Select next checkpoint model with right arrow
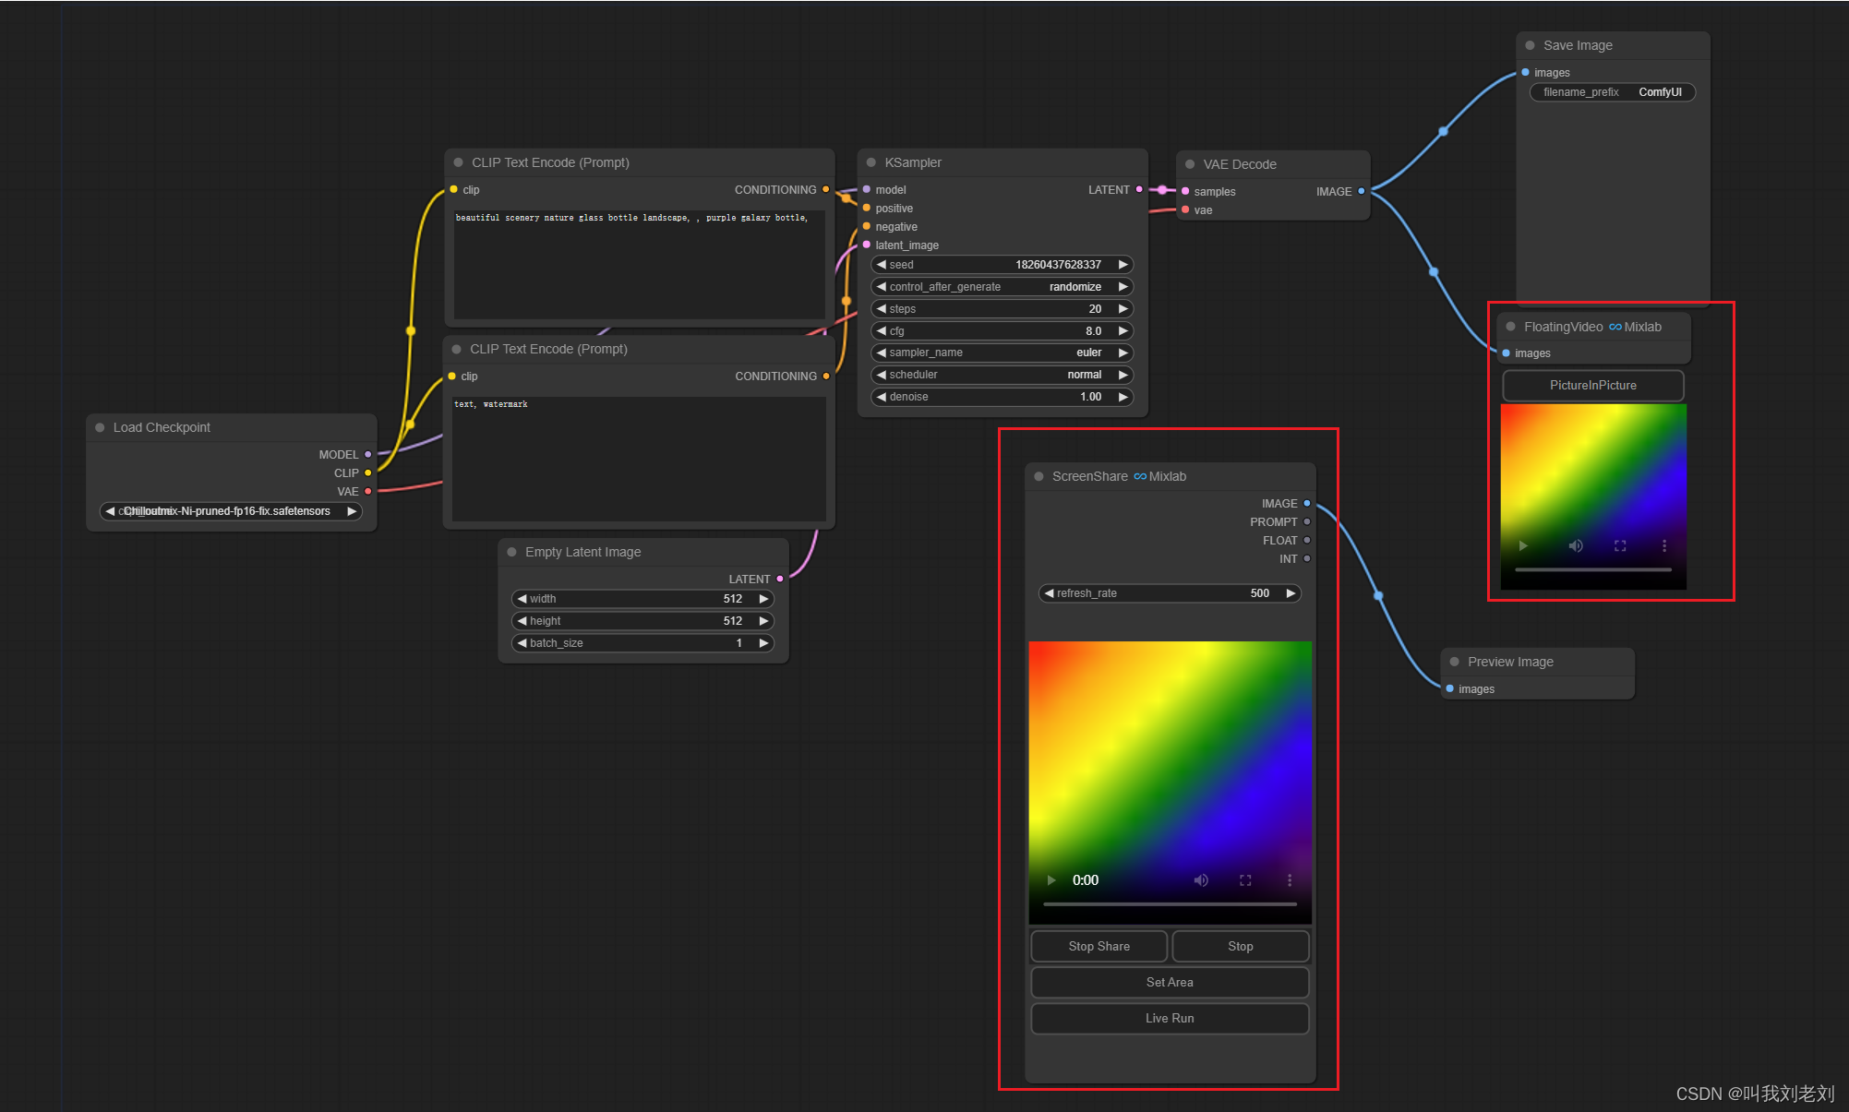The image size is (1849, 1112). (x=352, y=511)
